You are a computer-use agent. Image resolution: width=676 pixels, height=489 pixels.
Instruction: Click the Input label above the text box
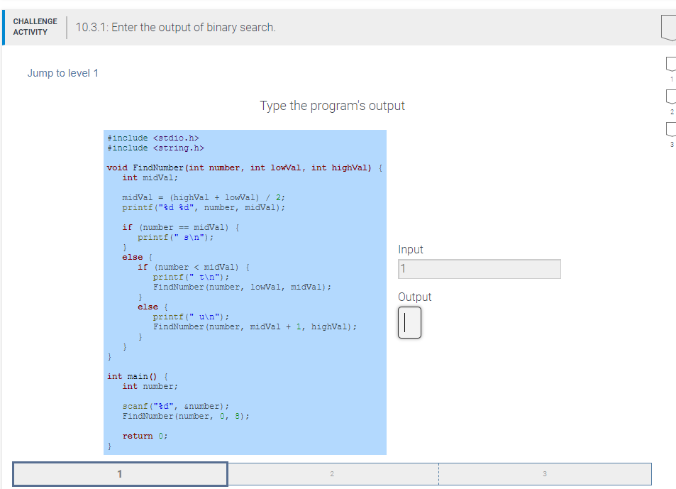pyautogui.click(x=409, y=249)
